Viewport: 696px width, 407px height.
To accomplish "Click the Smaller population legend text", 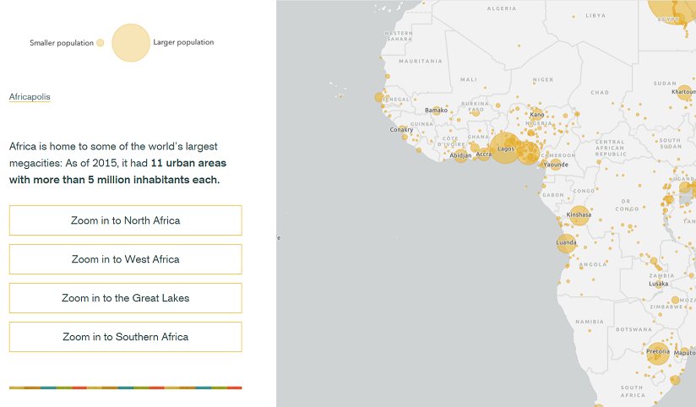I will click(62, 43).
